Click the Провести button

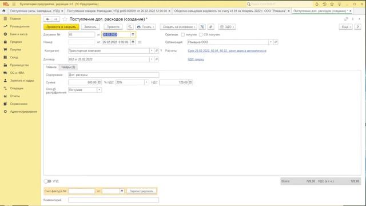[113, 27]
